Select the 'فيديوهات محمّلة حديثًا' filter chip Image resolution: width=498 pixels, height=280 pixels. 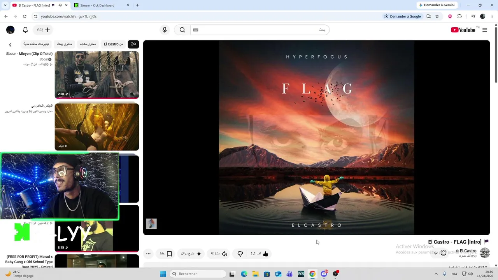click(x=37, y=44)
